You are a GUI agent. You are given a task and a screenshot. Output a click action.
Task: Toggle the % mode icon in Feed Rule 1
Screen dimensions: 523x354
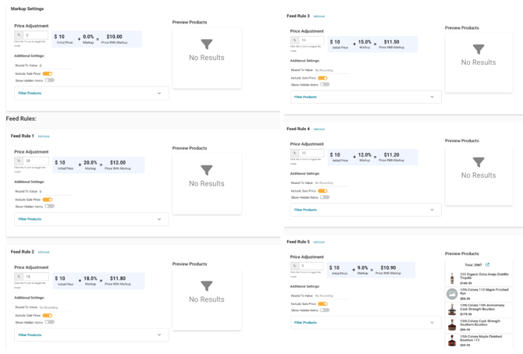coord(19,161)
